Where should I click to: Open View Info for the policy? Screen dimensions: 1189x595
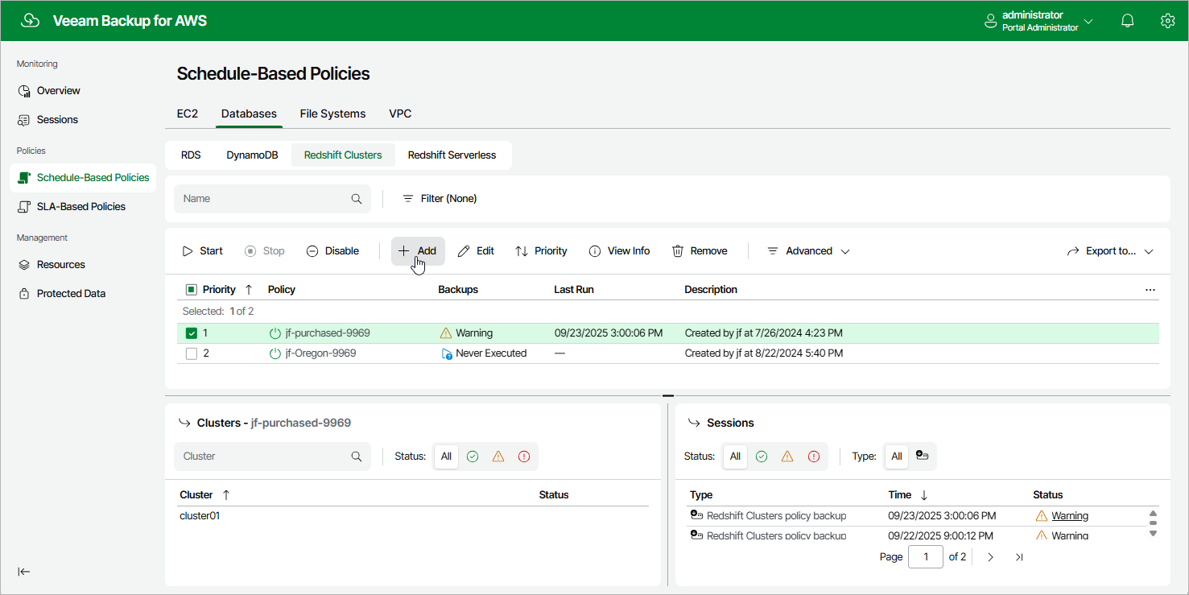click(619, 251)
